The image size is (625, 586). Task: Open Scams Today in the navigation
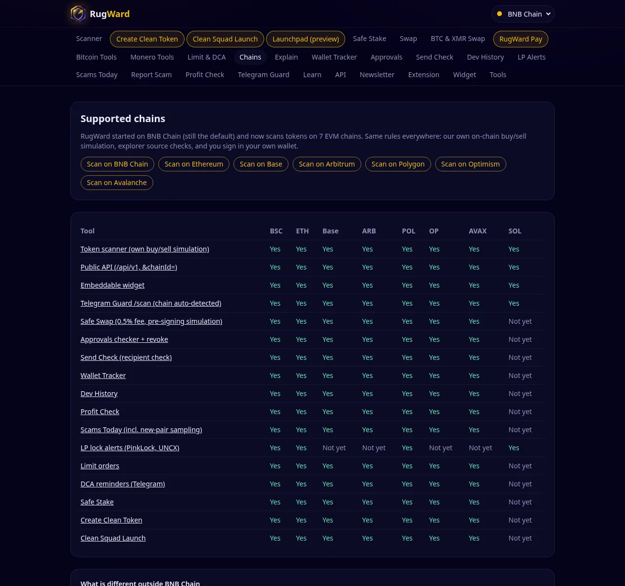click(97, 75)
